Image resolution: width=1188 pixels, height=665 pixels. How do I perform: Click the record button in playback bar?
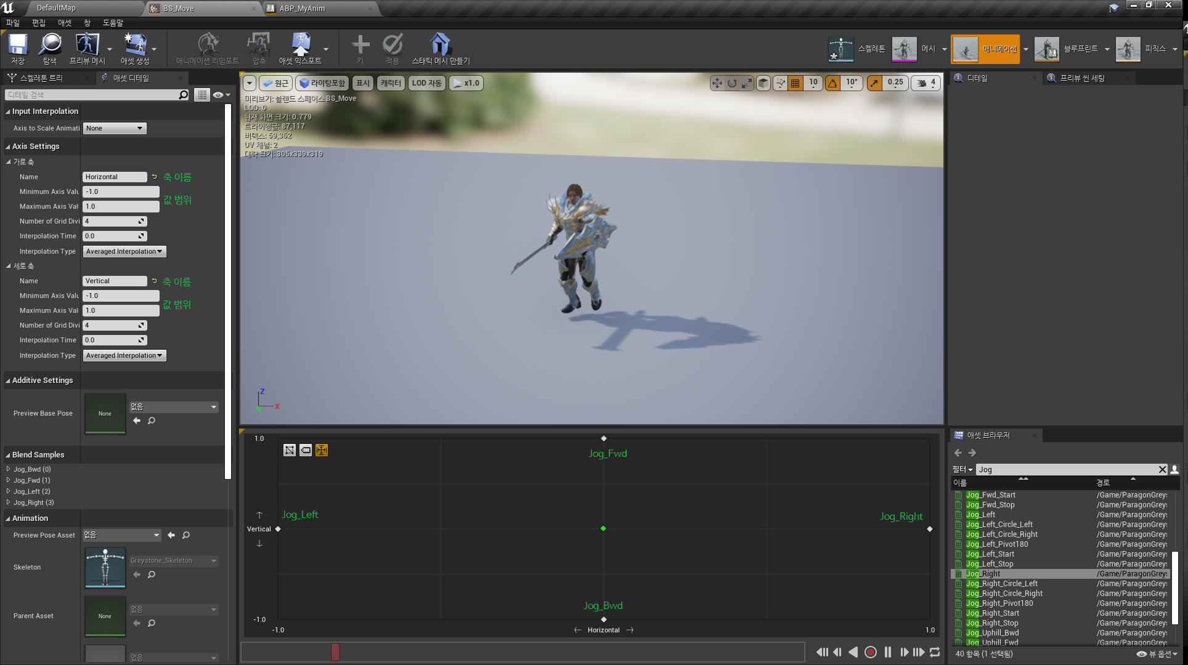(x=870, y=652)
